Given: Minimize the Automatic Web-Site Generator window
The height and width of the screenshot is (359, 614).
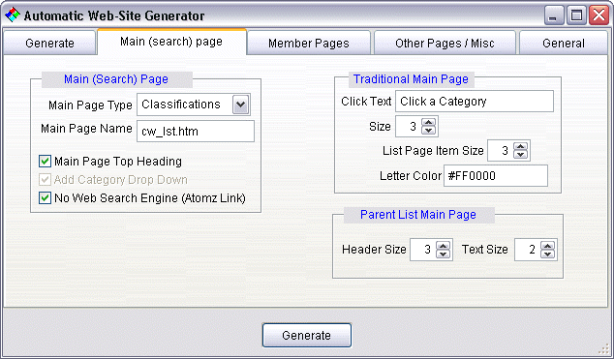Looking at the screenshot, I should point(554,15).
